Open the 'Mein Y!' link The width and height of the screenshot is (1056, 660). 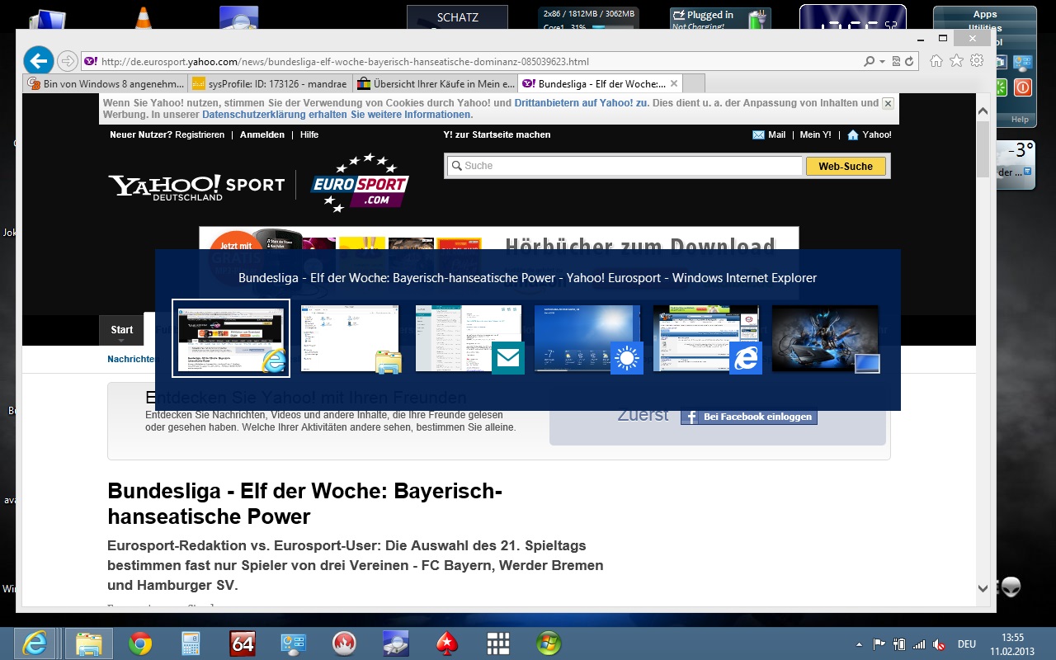click(x=816, y=134)
